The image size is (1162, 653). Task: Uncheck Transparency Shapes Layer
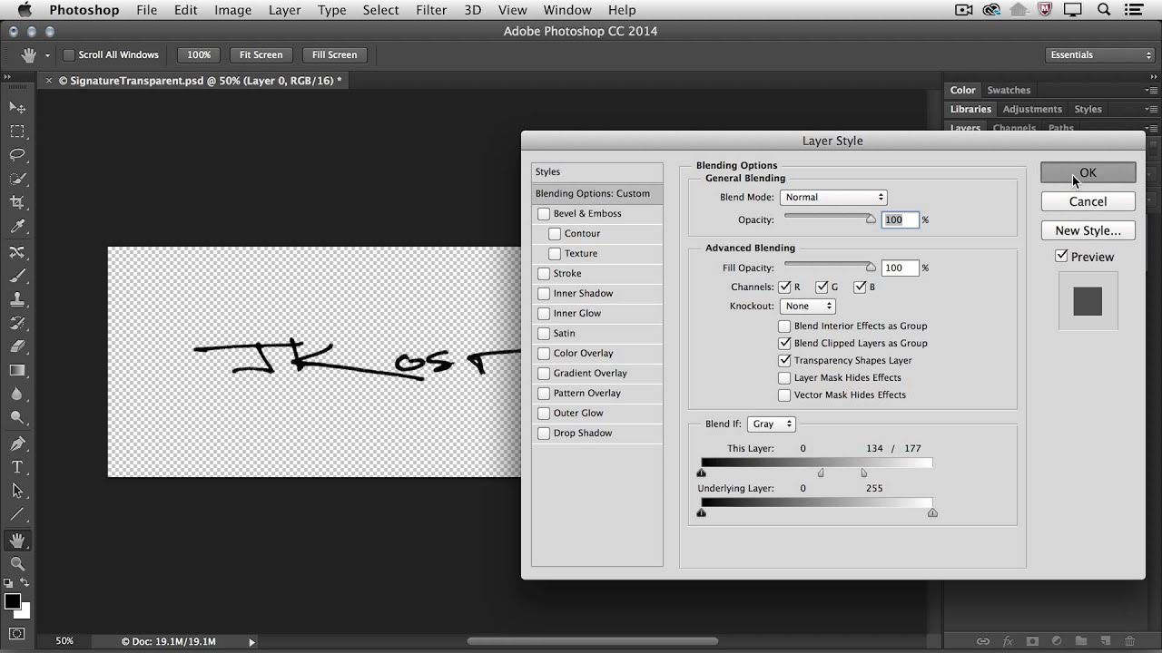click(x=784, y=360)
